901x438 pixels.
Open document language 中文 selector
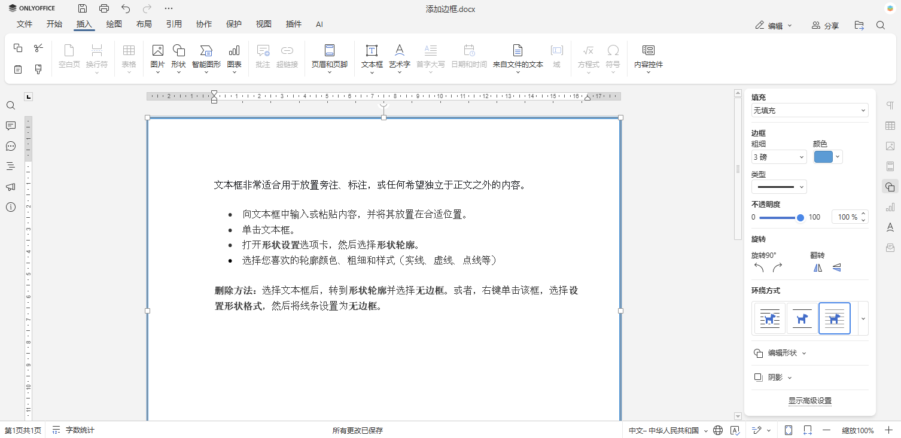tap(668, 430)
